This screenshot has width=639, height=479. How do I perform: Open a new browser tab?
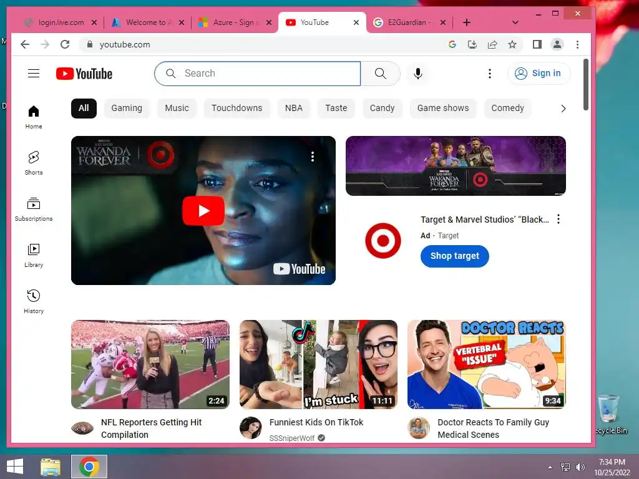tap(467, 22)
